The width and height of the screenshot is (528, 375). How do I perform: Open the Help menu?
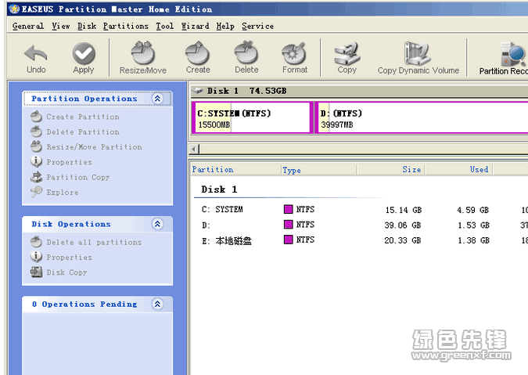(225, 26)
